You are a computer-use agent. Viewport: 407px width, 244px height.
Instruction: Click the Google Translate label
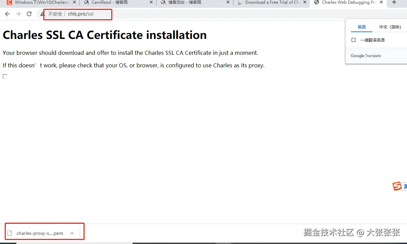[366, 56]
